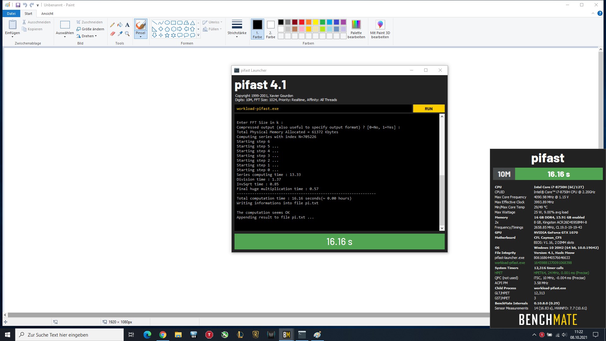Open Windows Start menu

click(8, 335)
